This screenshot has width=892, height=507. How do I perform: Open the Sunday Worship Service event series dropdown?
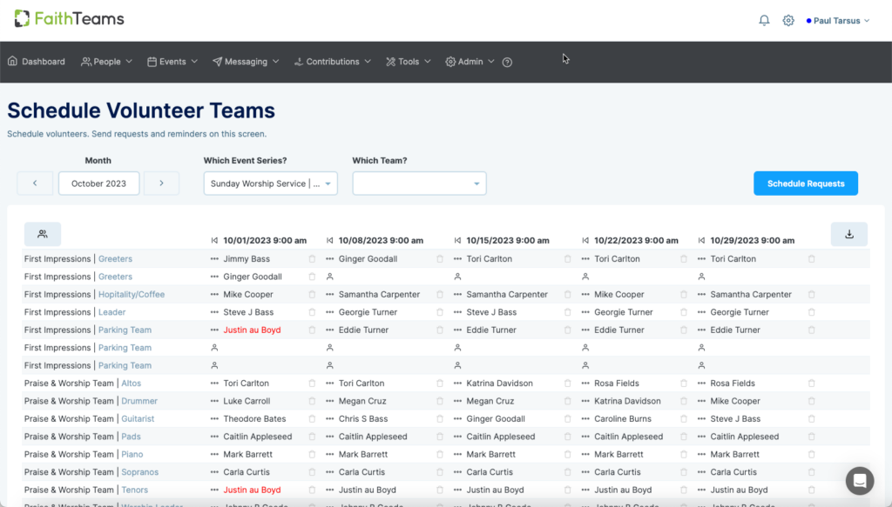pyautogui.click(x=270, y=183)
